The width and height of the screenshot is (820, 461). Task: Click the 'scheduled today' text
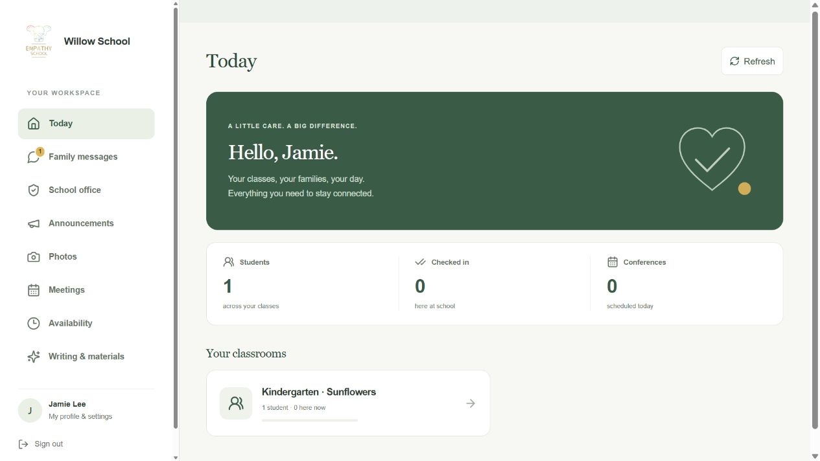[630, 306]
